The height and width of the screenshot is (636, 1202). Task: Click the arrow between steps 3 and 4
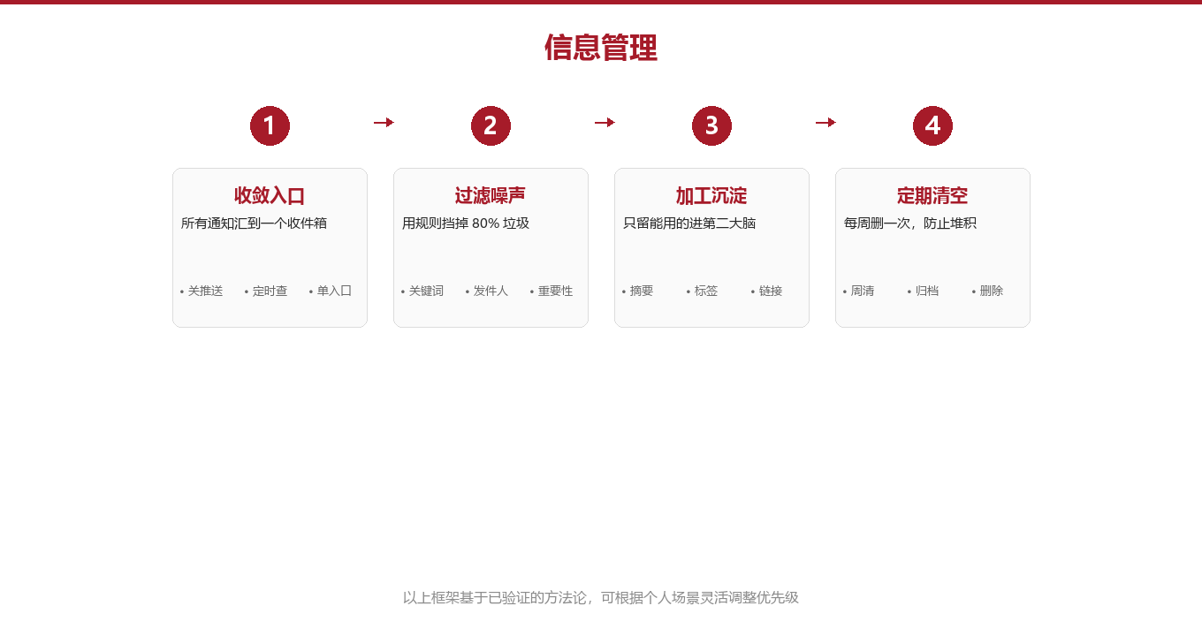click(825, 122)
